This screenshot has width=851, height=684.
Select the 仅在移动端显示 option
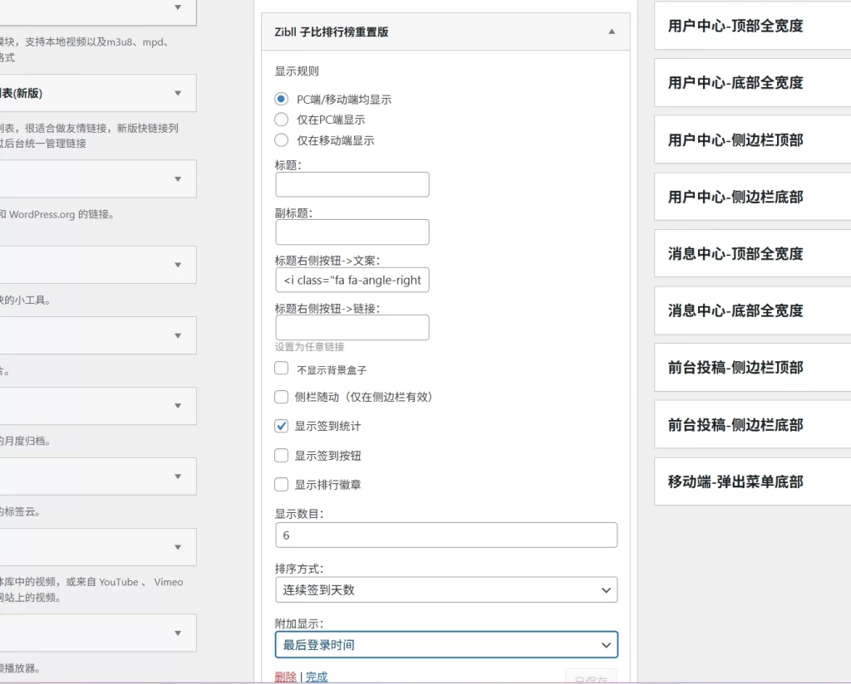tap(281, 139)
